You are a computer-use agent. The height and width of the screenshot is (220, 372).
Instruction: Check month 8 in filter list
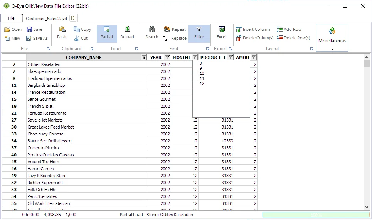click(196, 63)
